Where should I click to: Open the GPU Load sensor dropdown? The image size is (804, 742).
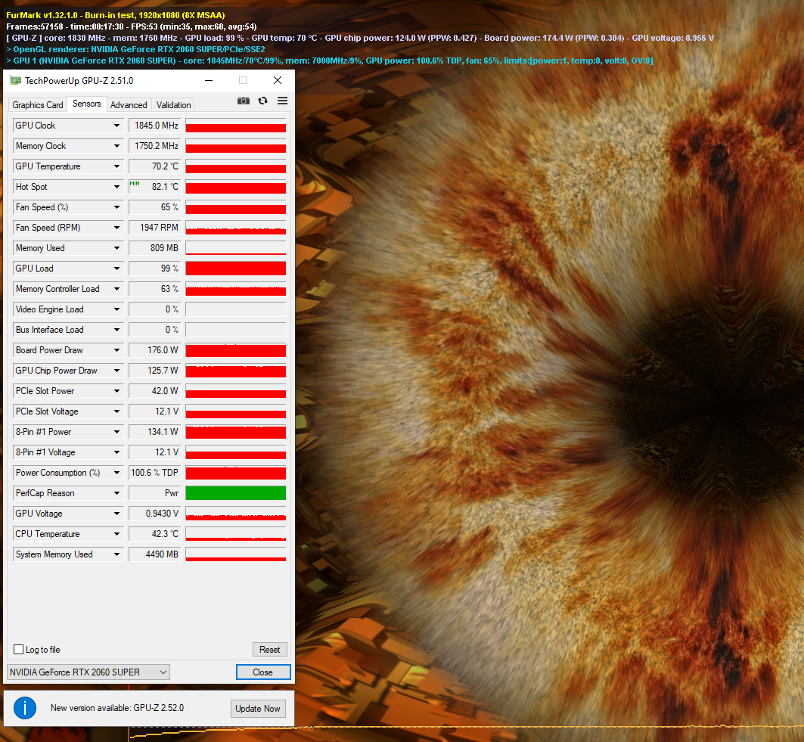click(x=117, y=269)
